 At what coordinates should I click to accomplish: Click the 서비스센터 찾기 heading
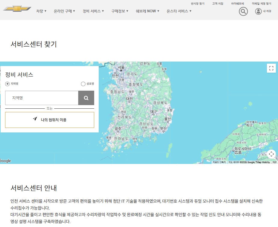34,44
